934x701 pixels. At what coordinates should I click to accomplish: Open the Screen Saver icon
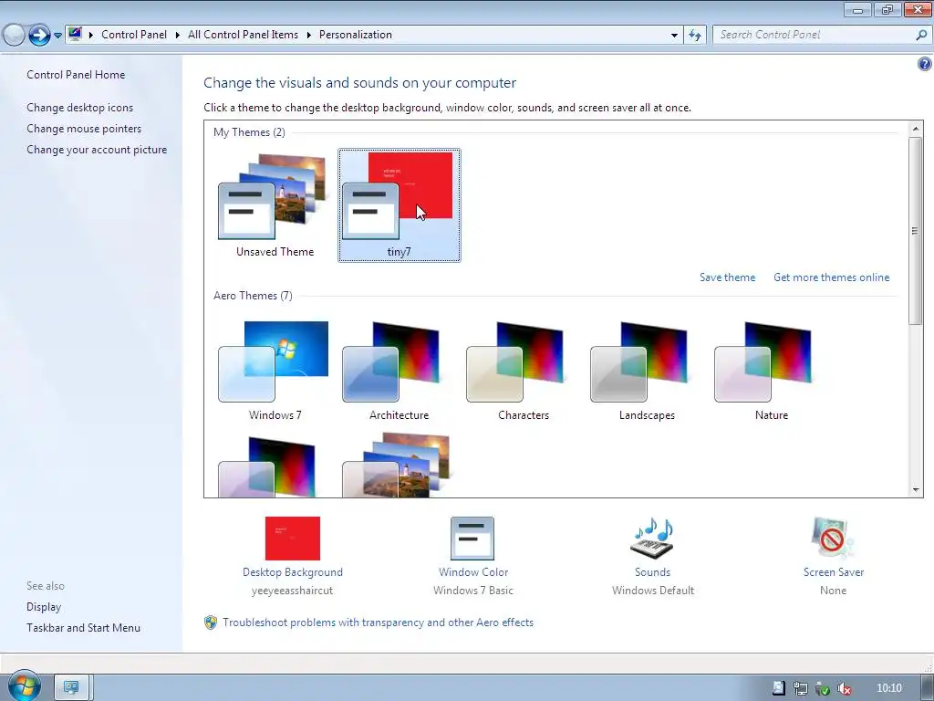coord(833,539)
